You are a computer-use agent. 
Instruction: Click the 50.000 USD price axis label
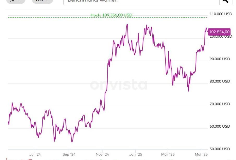click(220, 149)
